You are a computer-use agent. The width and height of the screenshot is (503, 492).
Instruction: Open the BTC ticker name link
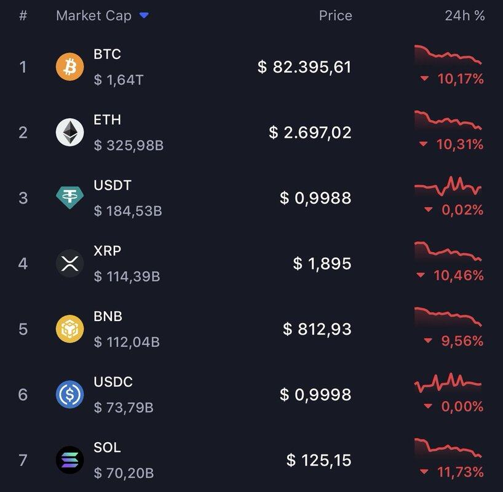(108, 54)
